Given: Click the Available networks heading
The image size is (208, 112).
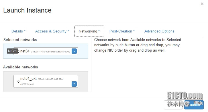Looking at the screenshot, I should [x=21, y=67].
